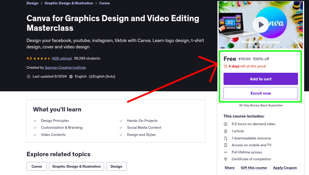
Task: Click the downloadable resource icon
Action: tap(226, 138)
